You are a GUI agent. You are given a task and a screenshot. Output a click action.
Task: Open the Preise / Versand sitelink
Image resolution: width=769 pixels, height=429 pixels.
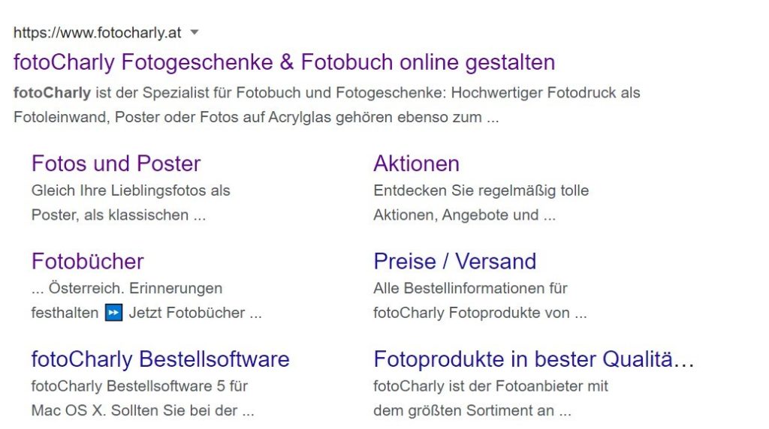click(x=454, y=261)
